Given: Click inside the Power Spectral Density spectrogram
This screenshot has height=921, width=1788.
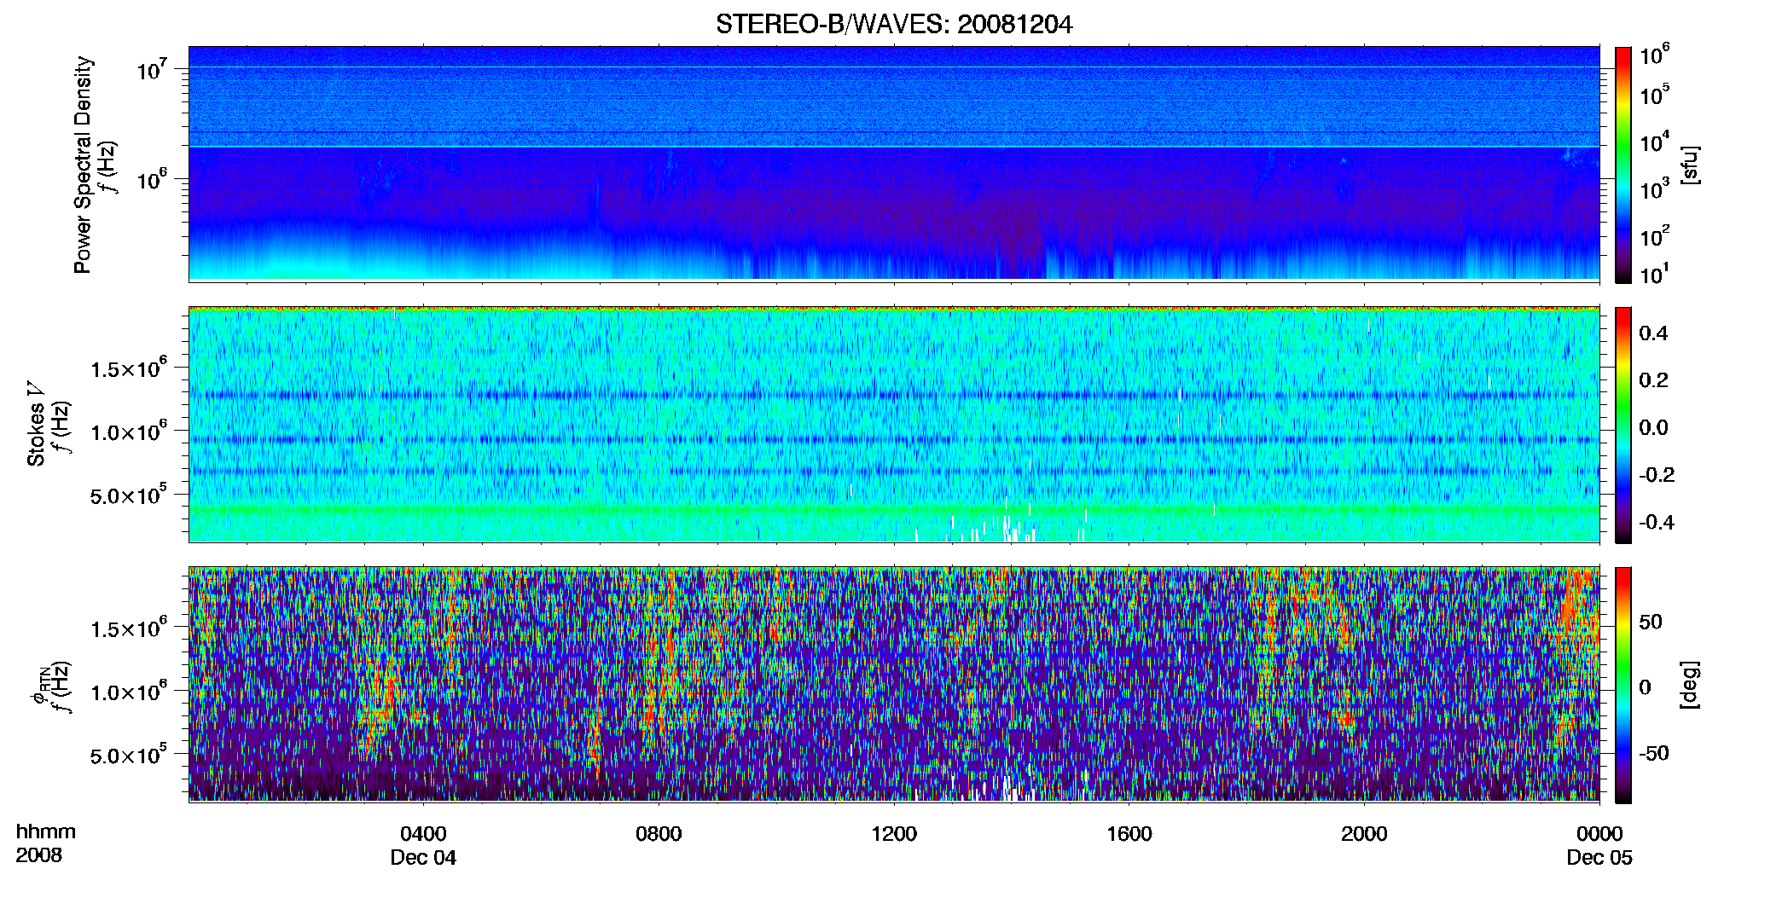Looking at the screenshot, I should click(x=894, y=164).
